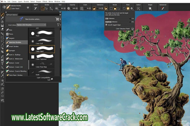The height and width of the screenshot is (126, 190).
Task: Choose the Sargent brush category
Action: pyautogui.click(x=17, y=38)
